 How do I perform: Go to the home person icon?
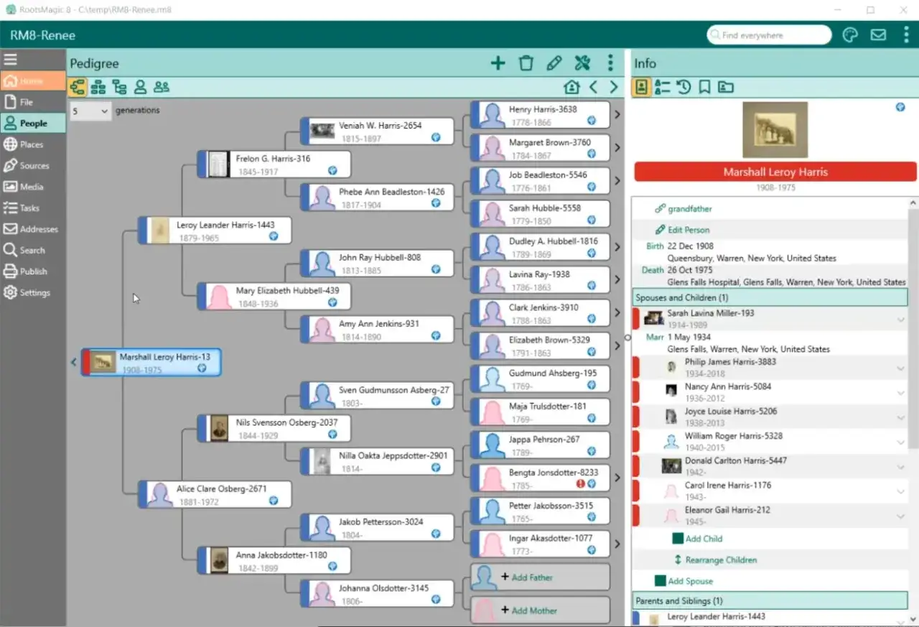[572, 87]
